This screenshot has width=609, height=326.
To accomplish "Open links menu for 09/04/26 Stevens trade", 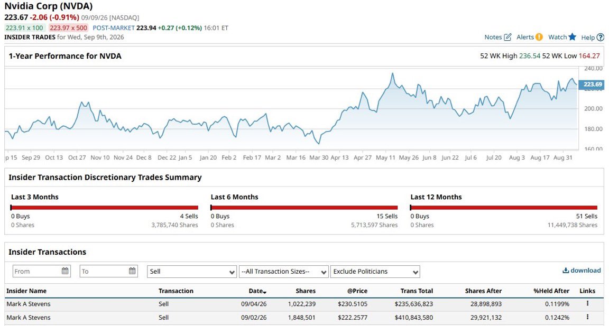I will click(587, 303).
